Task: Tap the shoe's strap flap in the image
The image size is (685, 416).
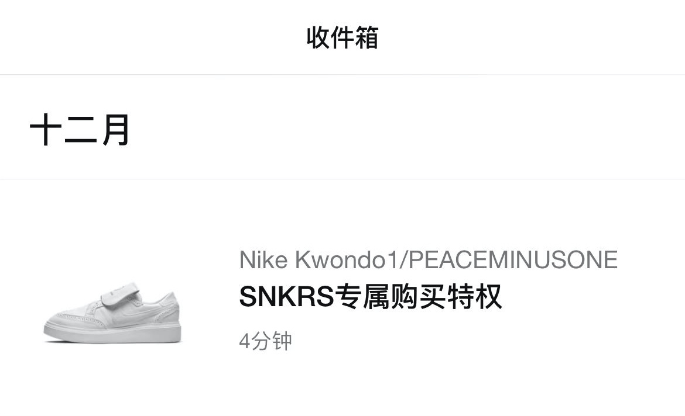Action: coord(120,294)
